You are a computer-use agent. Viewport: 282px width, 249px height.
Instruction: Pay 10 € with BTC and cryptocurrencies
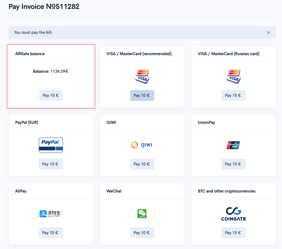point(234,233)
